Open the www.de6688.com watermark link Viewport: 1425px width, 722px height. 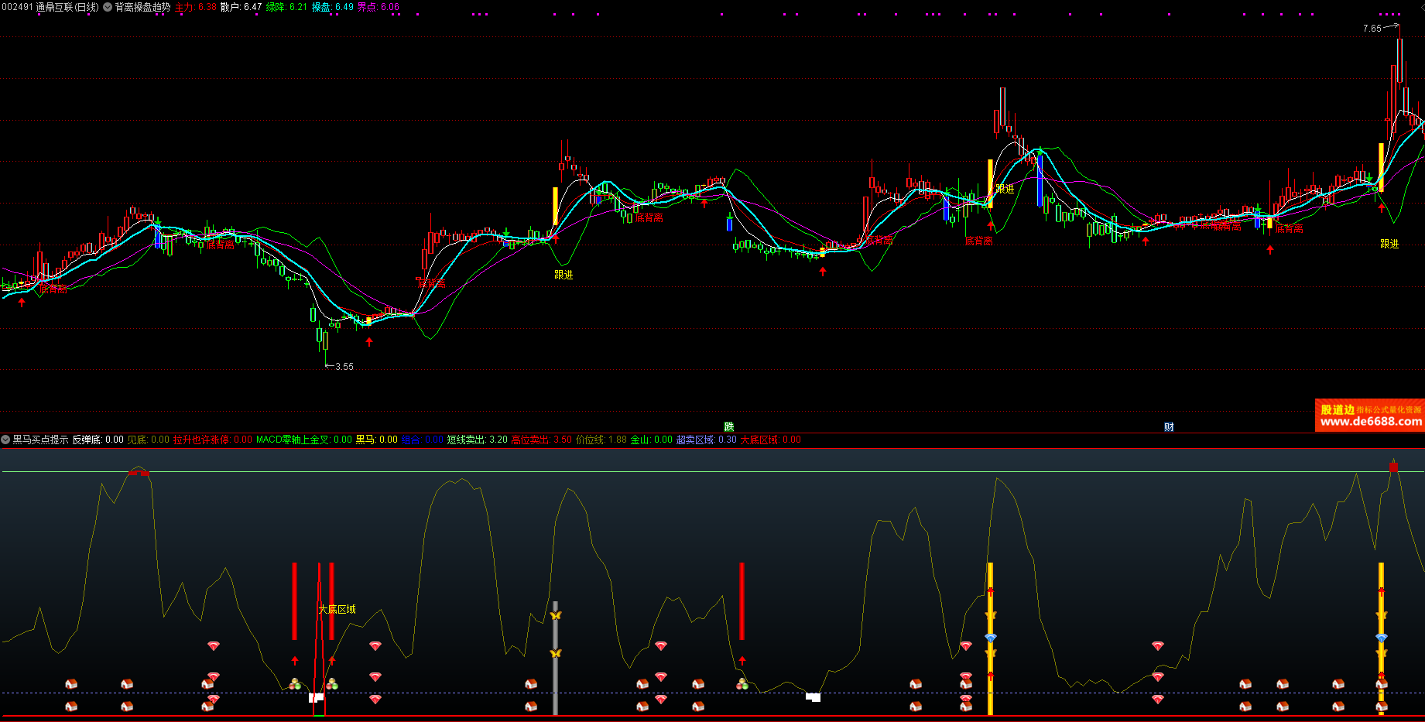(1371, 422)
